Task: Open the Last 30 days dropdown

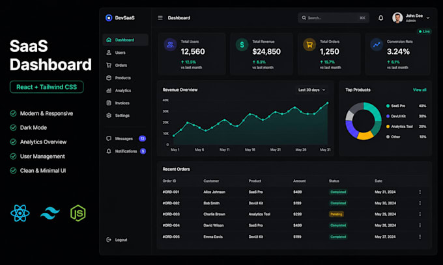Action: click(x=312, y=90)
